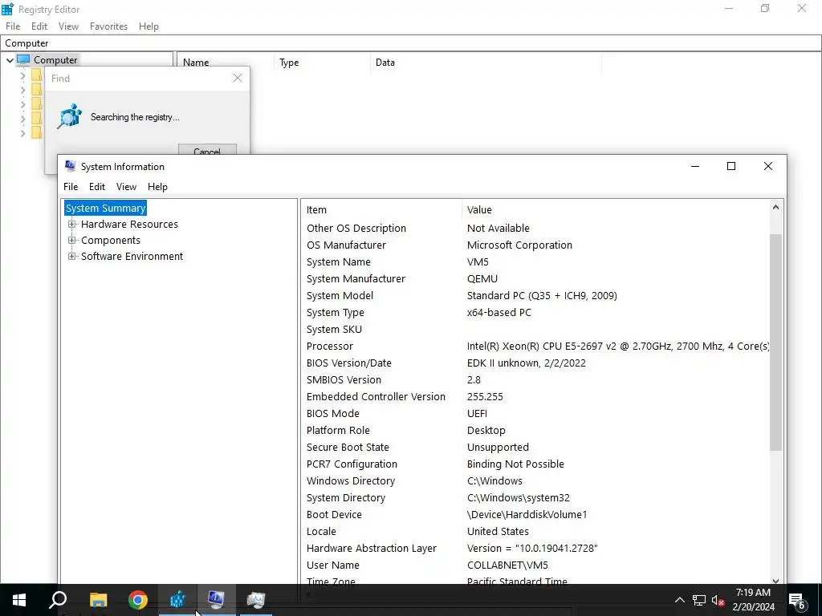Launch Google Chrome from taskbar

tap(138, 600)
